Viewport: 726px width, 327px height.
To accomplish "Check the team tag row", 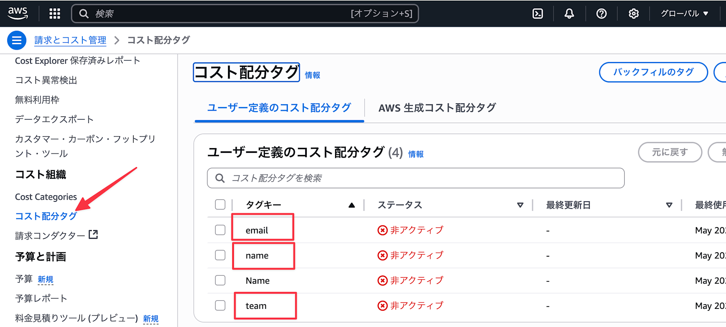I will tap(220, 306).
